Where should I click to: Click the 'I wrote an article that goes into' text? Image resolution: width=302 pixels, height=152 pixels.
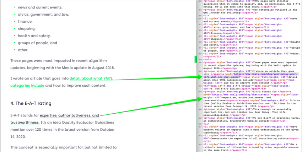click(39, 78)
